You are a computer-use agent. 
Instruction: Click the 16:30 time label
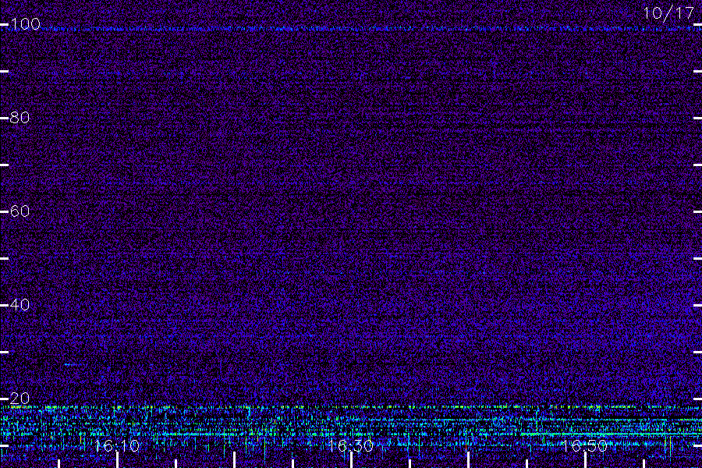[x=350, y=445]
